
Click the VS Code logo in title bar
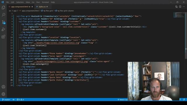point(3,2)
